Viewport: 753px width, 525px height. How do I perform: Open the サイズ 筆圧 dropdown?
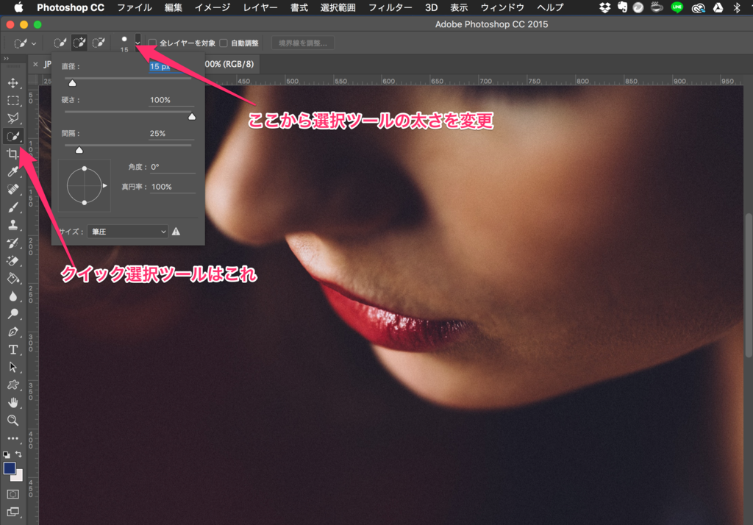127,232
